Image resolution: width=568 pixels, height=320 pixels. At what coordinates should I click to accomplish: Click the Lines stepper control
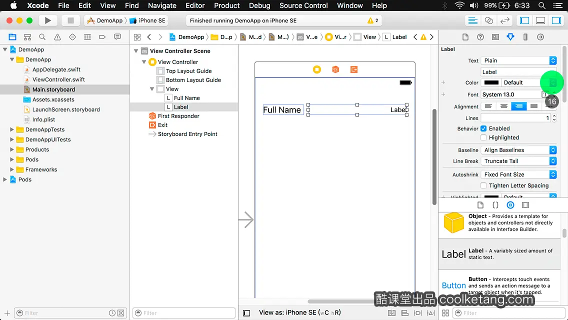click(554, 118)
